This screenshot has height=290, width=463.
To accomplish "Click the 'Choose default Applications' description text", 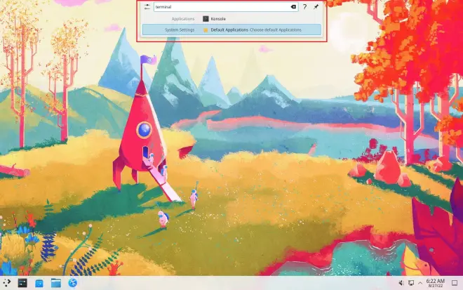I will click(276, 30).
